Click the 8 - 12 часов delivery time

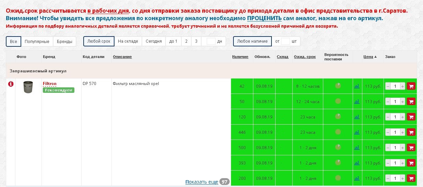308,86
